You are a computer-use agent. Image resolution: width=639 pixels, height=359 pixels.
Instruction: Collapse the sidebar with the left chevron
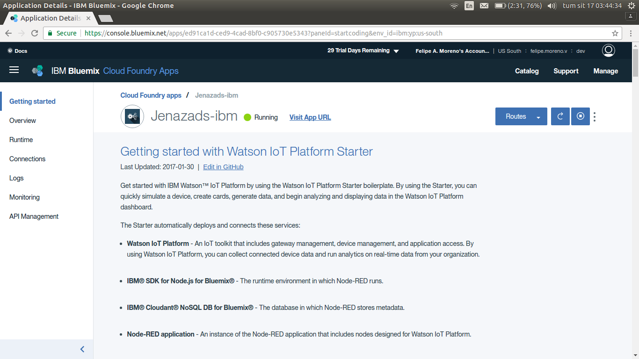(82, 349)
